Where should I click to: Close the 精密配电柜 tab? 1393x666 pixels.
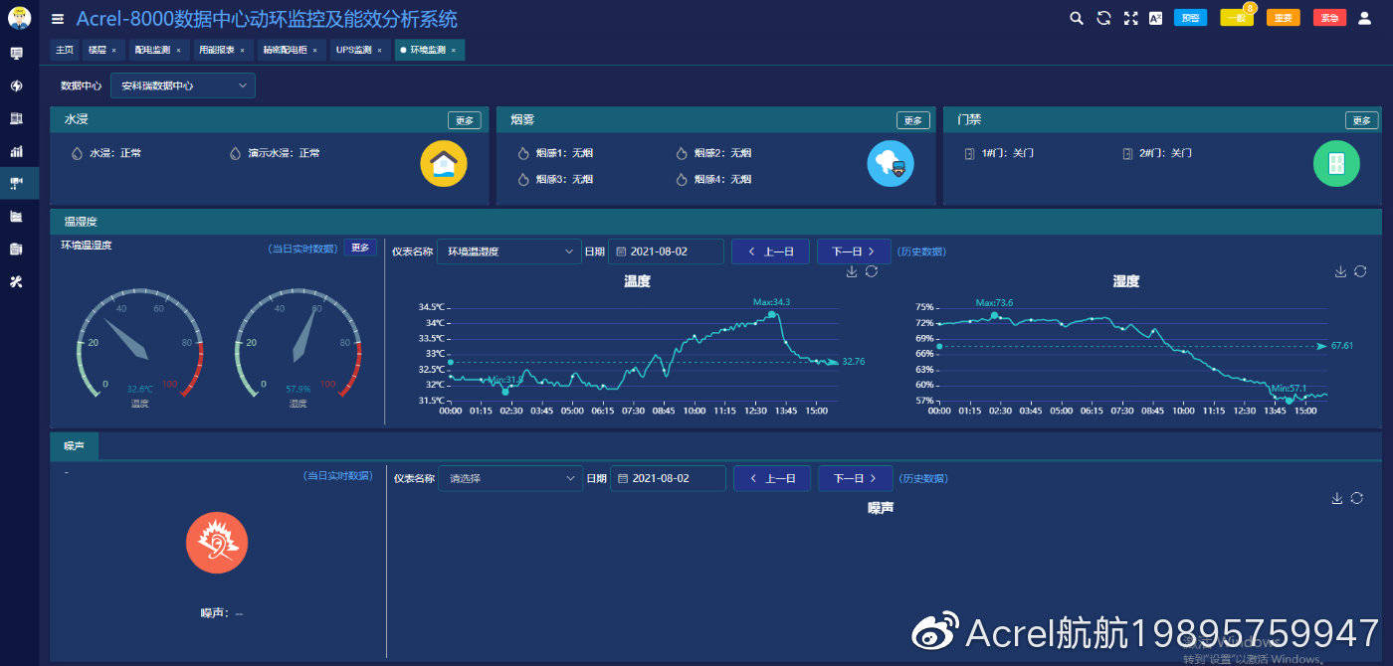click(x=315, y=50)
